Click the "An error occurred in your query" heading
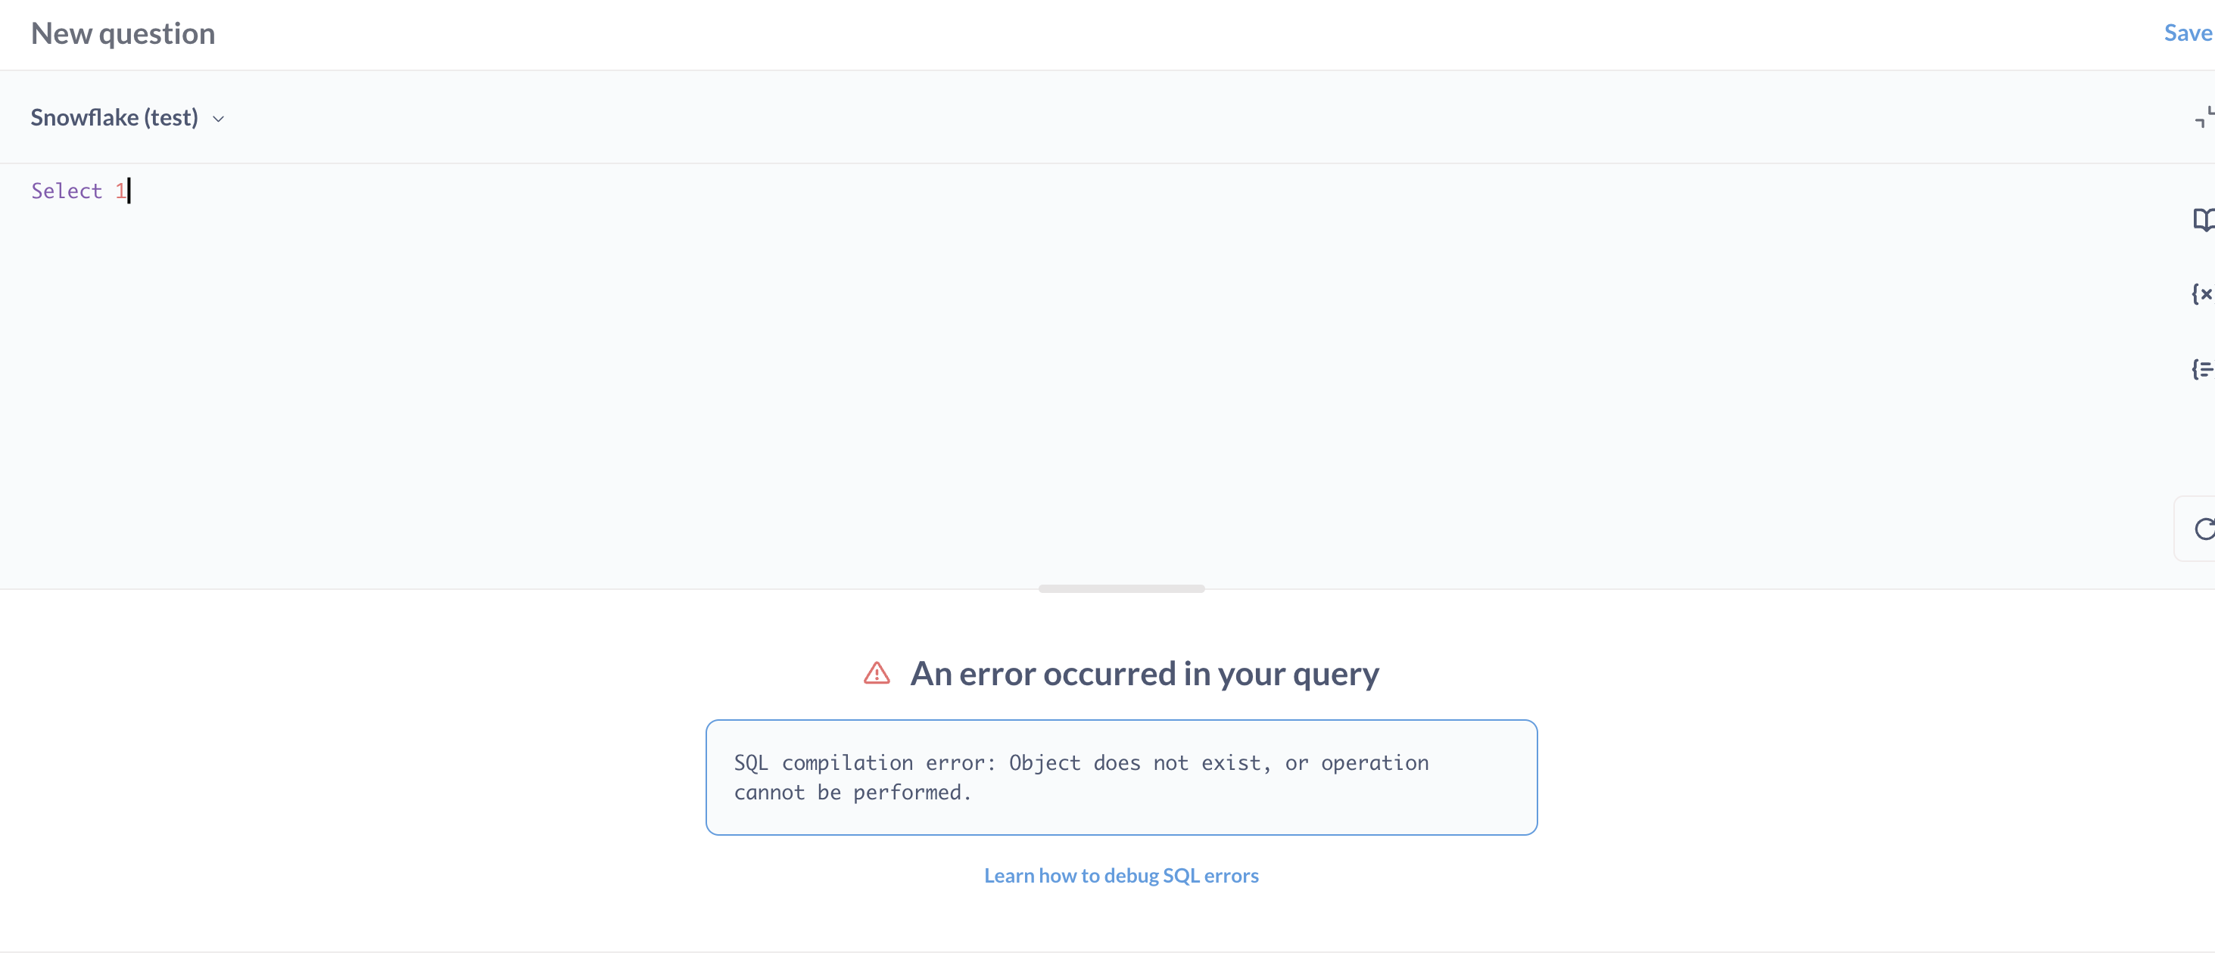 (x=1145, y=674)
